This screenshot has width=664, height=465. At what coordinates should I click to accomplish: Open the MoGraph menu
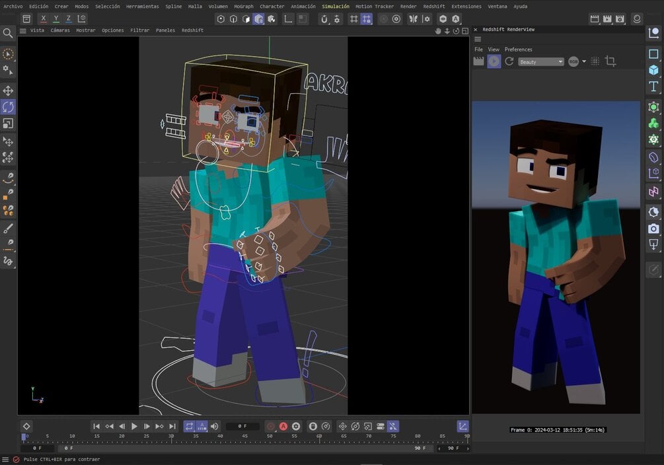click(x=244, y=7)
